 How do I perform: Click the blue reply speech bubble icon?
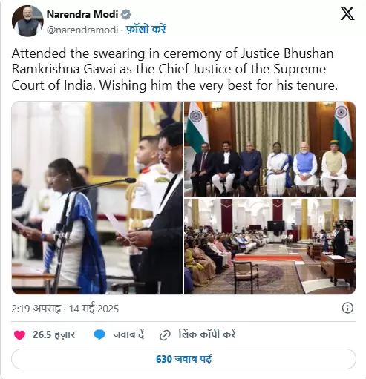[x=99, y=335]
